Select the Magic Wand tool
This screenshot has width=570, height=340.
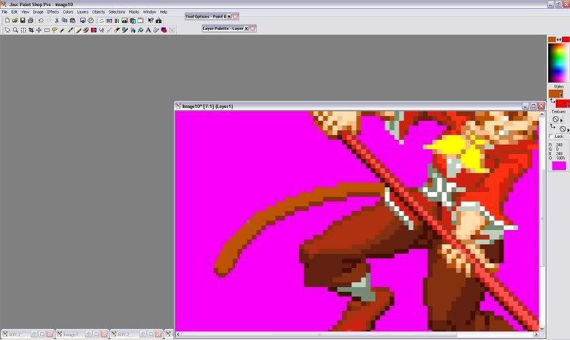tap(62, 30)
